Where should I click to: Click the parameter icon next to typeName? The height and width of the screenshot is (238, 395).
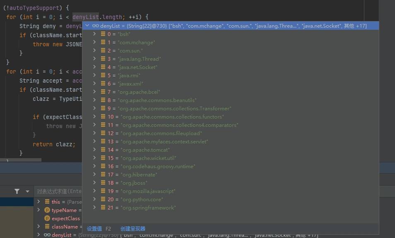coord(47,210)
